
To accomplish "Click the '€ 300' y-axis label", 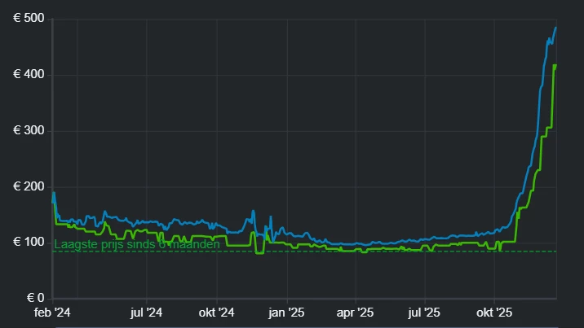I will [x=29, y=130].
